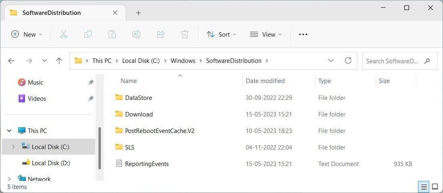Click the Copy icon in toolbar

88,34
